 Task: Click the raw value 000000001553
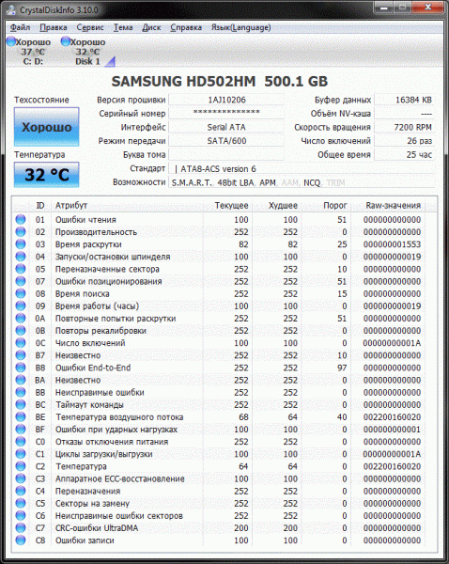tap(392, 244)
